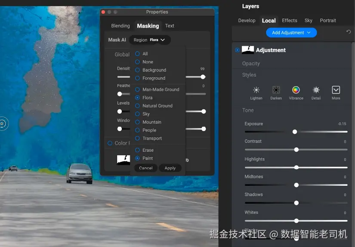Select the All region radio option
355x247 pixels.
click(137, 54)
